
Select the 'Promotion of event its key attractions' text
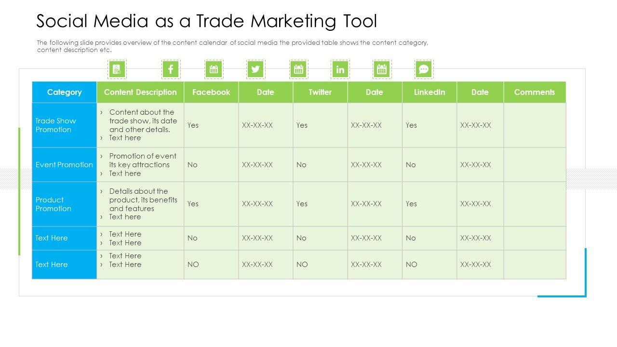(x=142, y=160)
